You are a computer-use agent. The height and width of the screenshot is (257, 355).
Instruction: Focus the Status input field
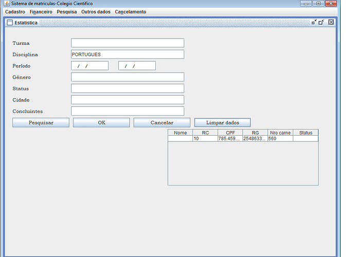point(128,88)
